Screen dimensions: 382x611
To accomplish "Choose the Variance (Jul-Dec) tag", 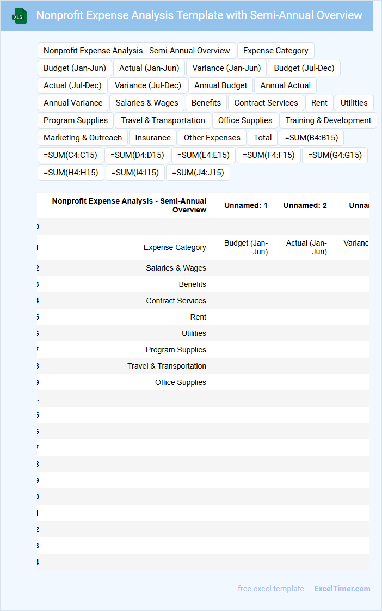I will [x=148, y=85].
